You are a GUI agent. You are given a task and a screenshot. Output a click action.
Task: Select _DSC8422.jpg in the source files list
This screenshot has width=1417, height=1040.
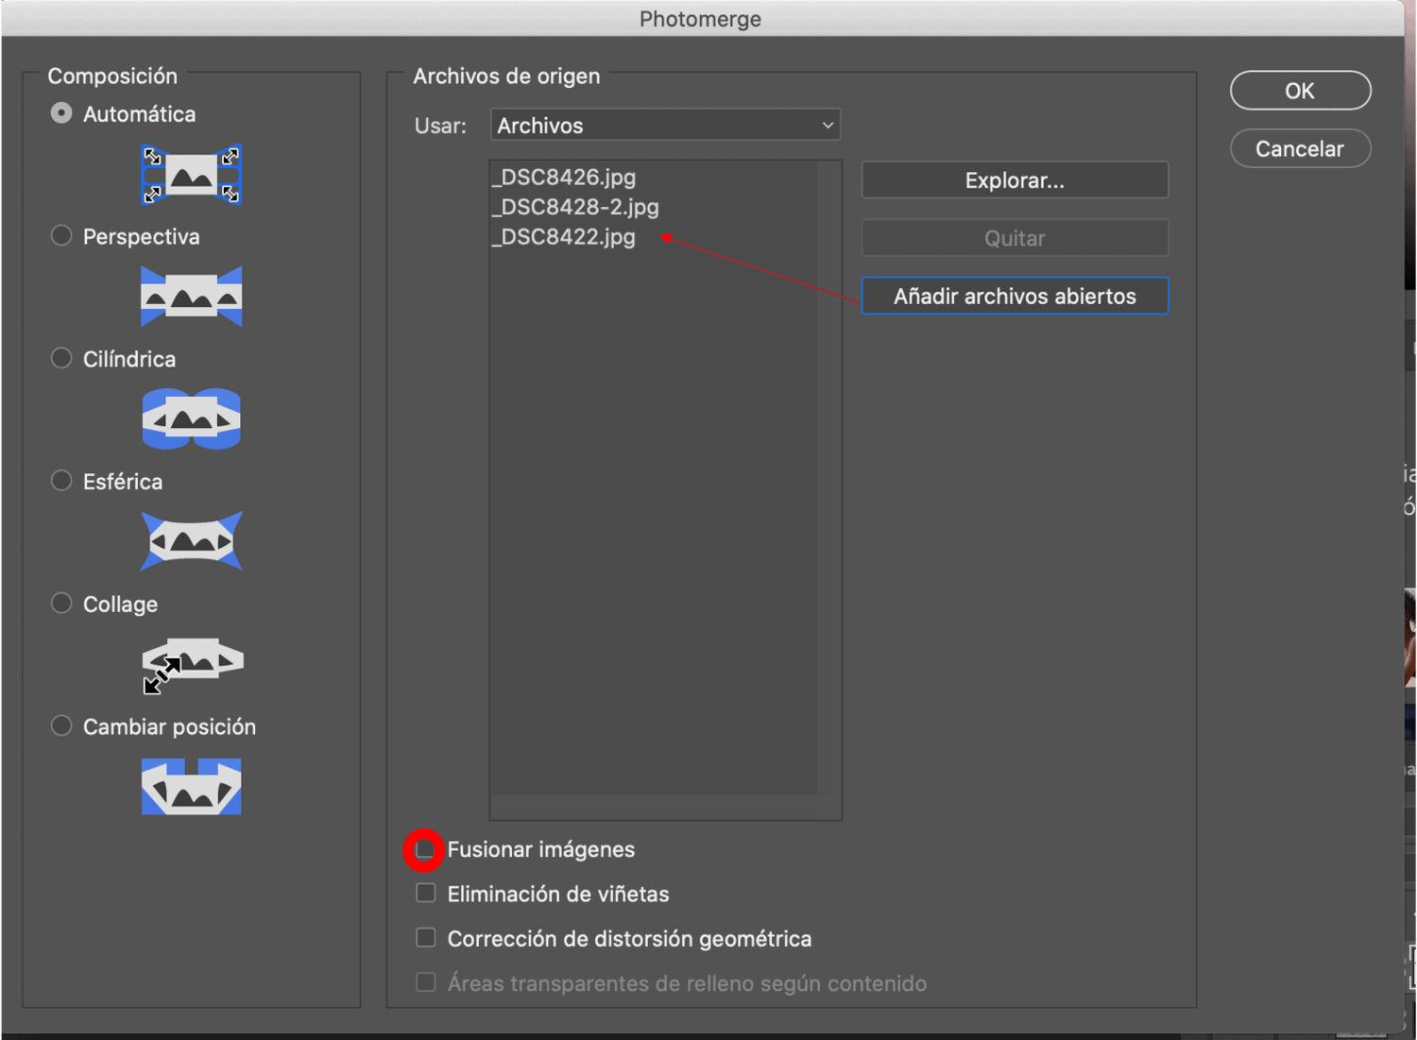(564, 237)
